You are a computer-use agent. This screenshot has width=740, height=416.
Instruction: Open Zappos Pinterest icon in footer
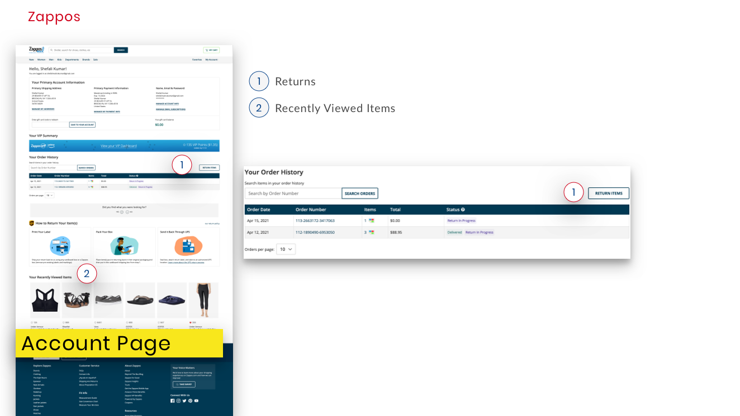tap(190, 400)
